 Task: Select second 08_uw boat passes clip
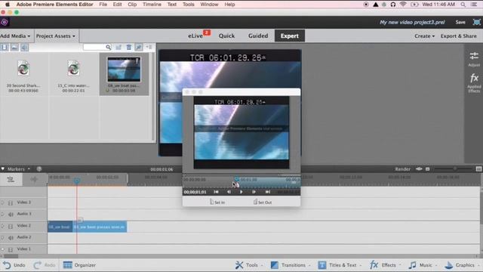[x=100, y=227]
